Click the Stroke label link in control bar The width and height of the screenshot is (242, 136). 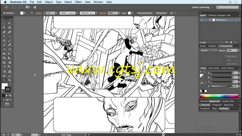(38, 13)
